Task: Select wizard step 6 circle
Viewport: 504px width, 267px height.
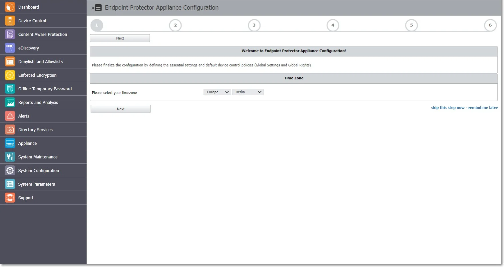Action: point(490,25)
